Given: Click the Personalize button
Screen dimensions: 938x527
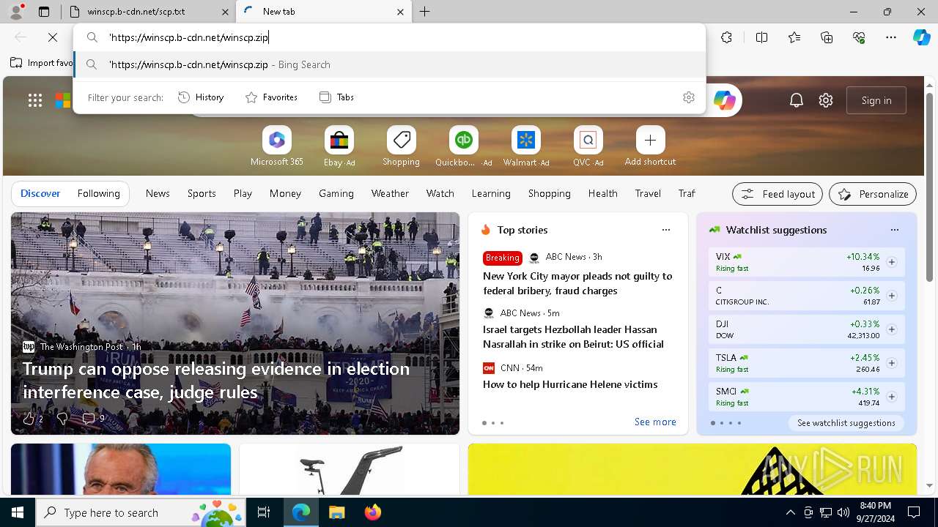Looking at the screenshot, I should 873,194.
